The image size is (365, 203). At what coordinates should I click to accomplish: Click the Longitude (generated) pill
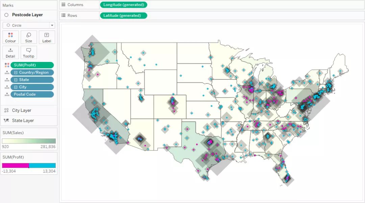coord(124,5)
